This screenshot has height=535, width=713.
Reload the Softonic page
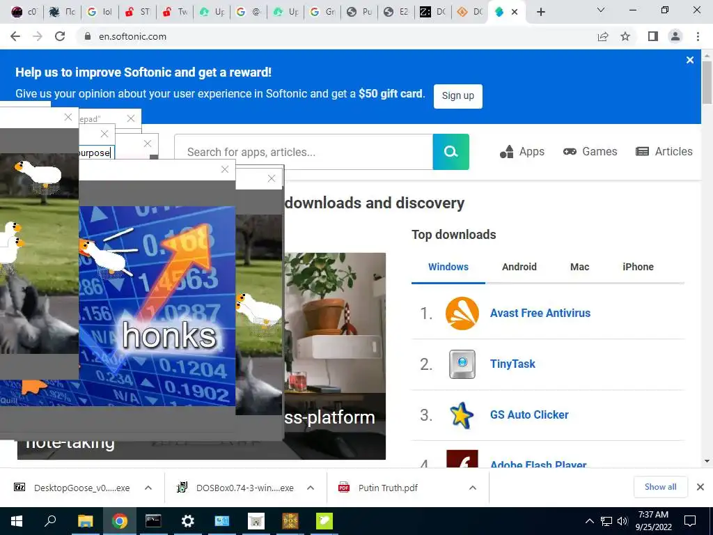coord(60,36)
